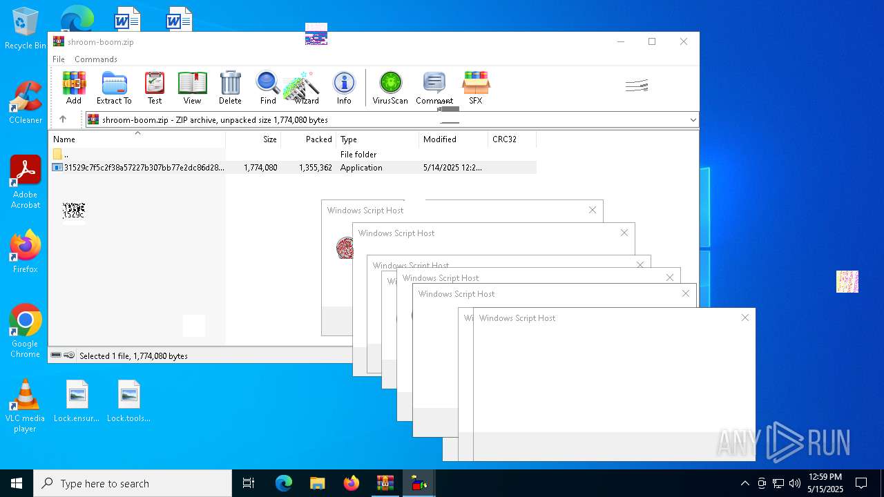
Task: Show hidden system tray icons
Action: point(744,483)
